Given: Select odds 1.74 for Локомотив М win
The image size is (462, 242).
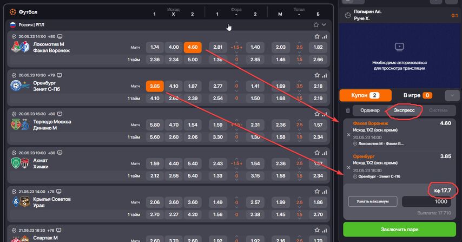Looking at the screenshot, I should 155,47.
